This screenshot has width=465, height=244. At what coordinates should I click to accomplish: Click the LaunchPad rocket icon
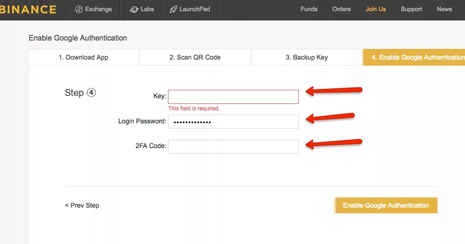tap(173, 9)
